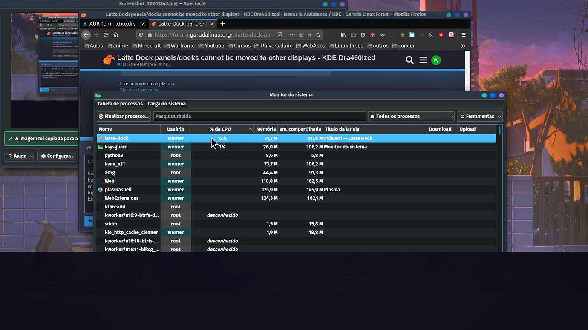Click the Firefox forward arrow
The image size is (588, 330).
tap(96, 35)
